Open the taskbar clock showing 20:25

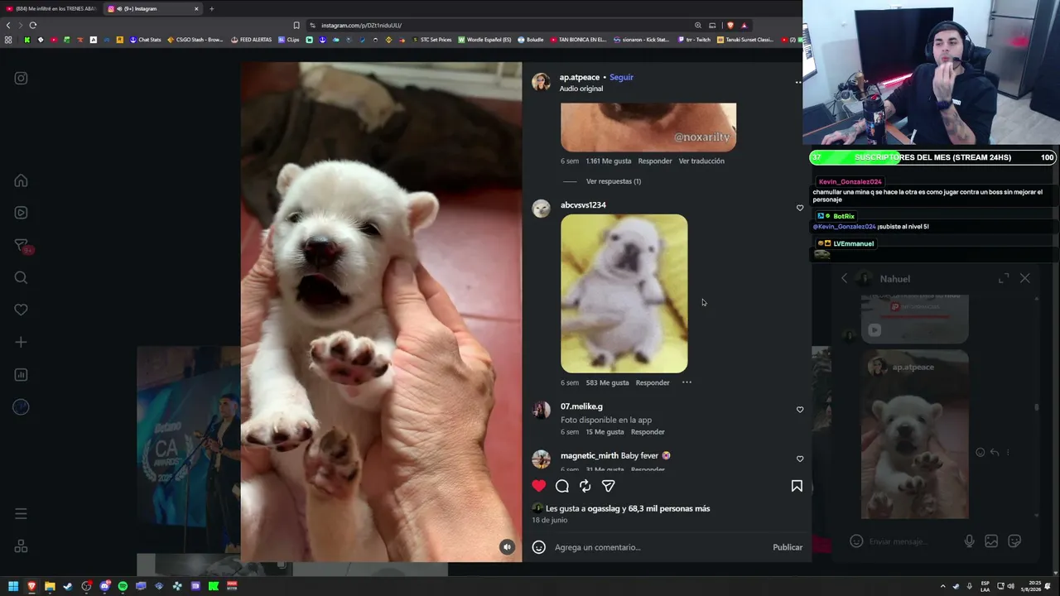1032,586
